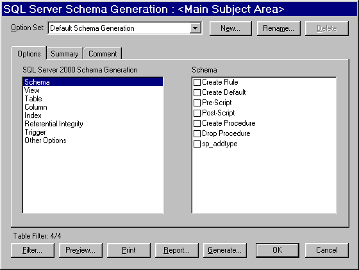Open the Filter... dialog button
Image resolution: width=359 pixels, height=270 pixels.
point(33,250)
